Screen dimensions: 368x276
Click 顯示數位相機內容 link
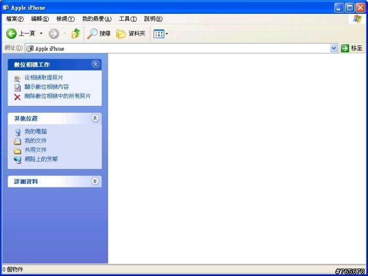click(47, 87)
